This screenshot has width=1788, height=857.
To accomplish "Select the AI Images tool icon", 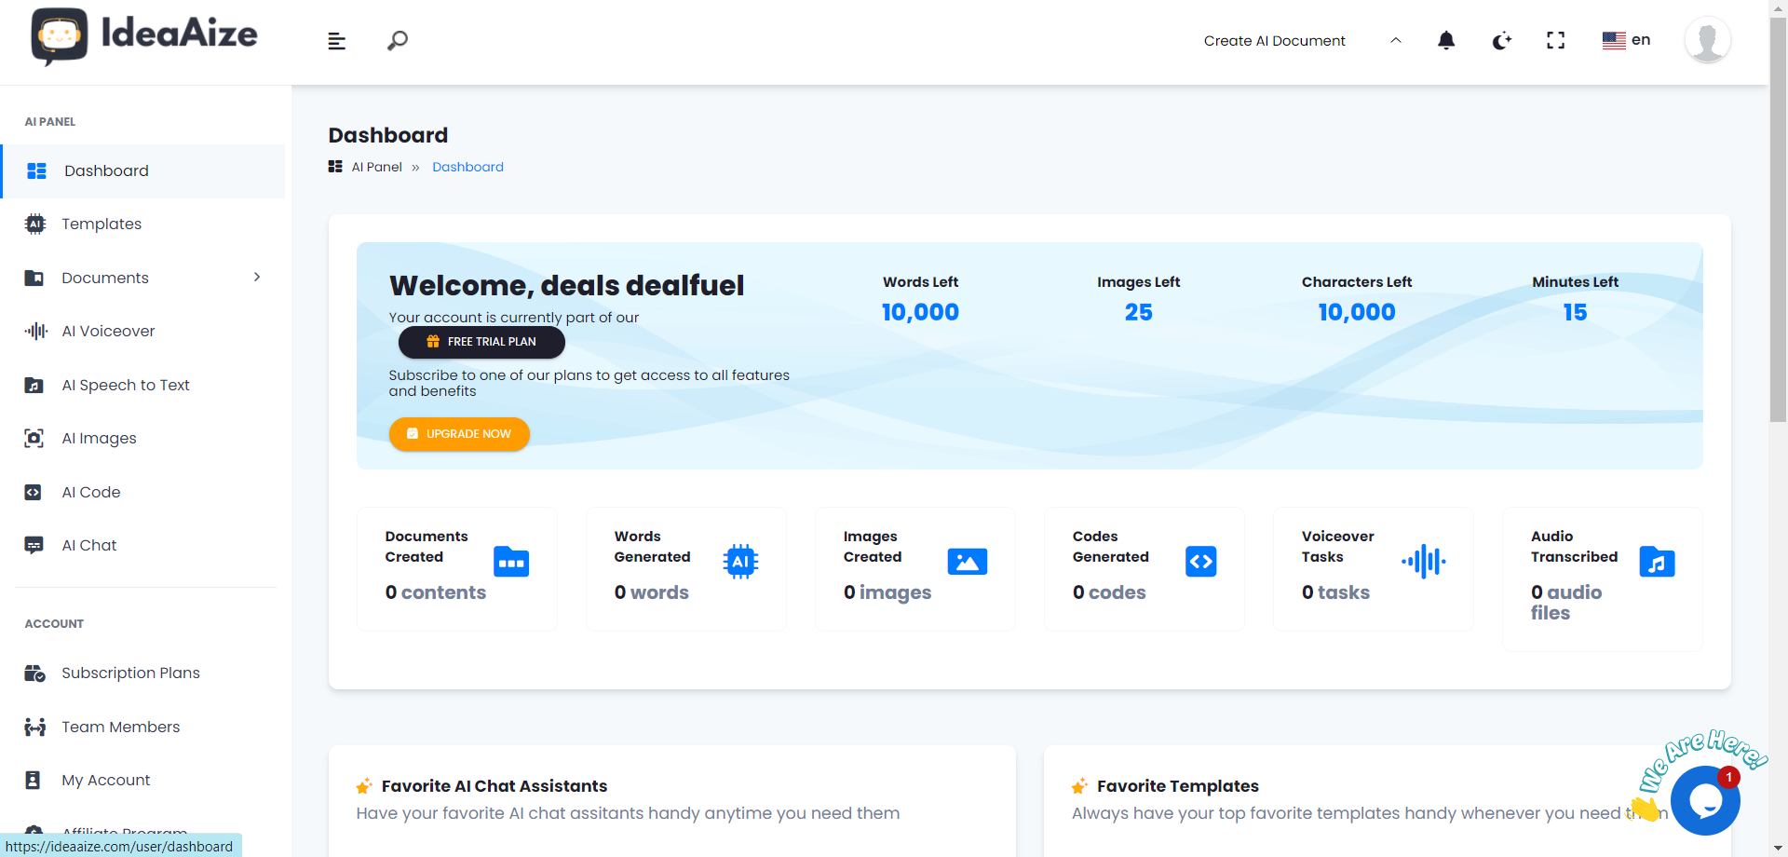I will pyautogui.click(x=34, y=438).
